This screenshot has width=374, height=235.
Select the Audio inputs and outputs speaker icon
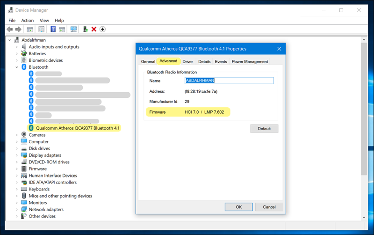pos(24,47)
